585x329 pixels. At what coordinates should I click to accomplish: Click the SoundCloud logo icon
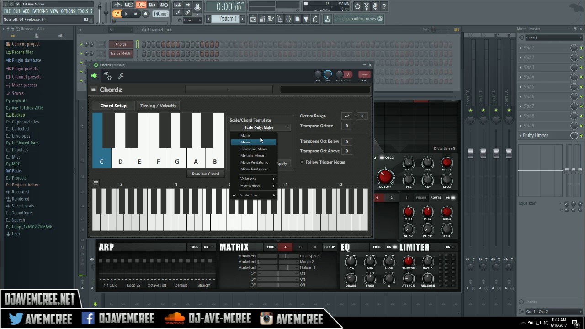pos(175,318)
